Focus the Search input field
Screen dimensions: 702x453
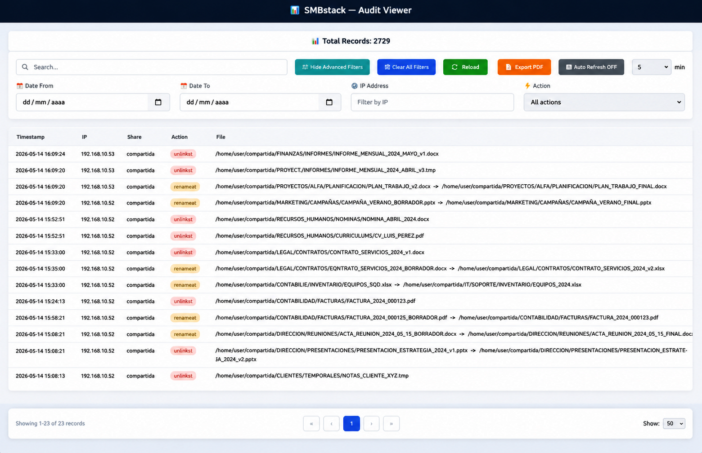[x=152, y=67]
